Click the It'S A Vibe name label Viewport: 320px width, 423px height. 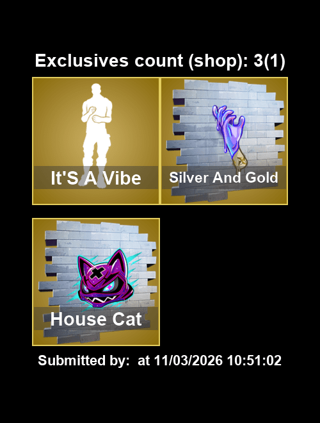pyautogui.click(x=96, y=178)
